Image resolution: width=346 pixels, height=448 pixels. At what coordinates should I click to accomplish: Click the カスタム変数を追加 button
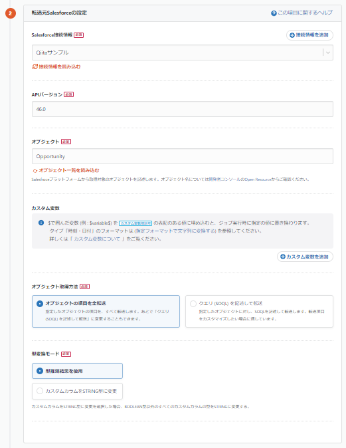(305, 257)
